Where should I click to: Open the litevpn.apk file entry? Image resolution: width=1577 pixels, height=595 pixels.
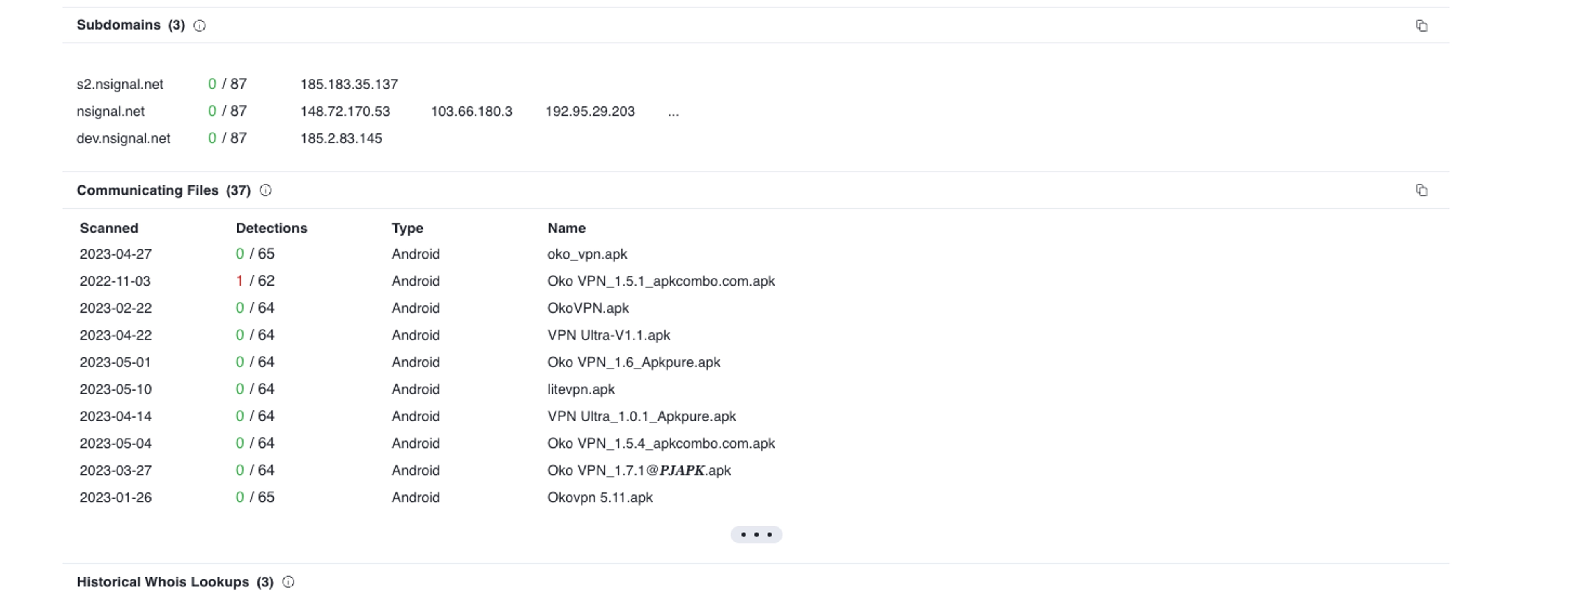(x=581, y=389)
